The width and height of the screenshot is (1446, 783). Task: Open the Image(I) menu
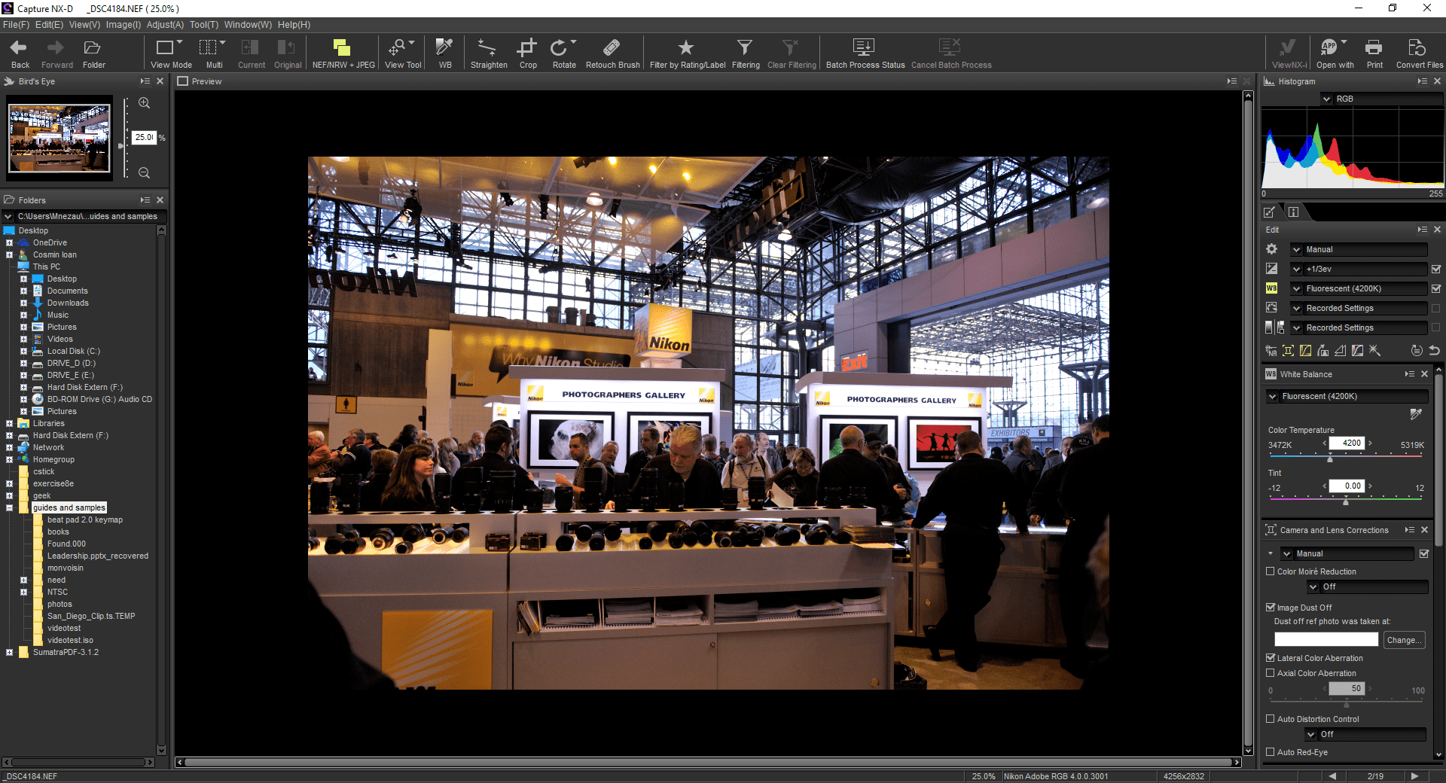point(124,25)
